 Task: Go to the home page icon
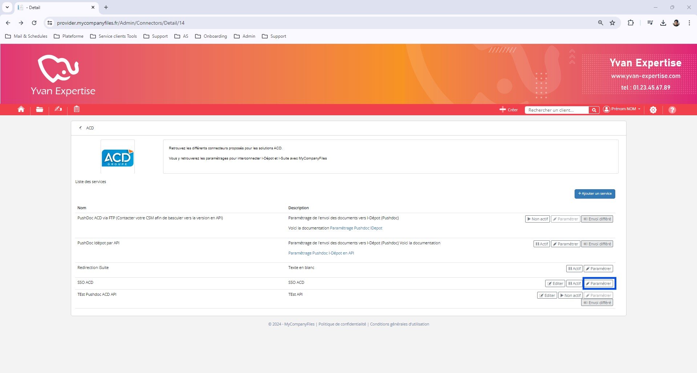tap(21, 109)
